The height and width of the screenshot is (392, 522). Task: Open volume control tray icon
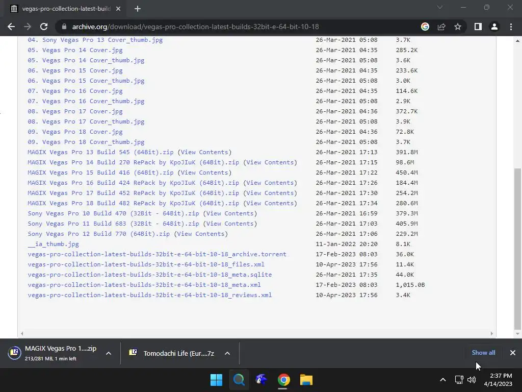point(472,380)
